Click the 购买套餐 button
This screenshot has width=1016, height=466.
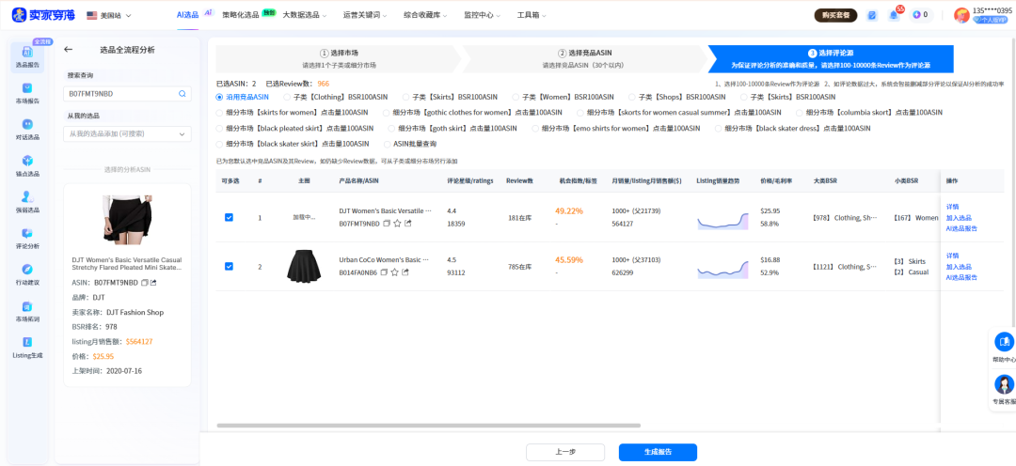[x=835, y=15]
